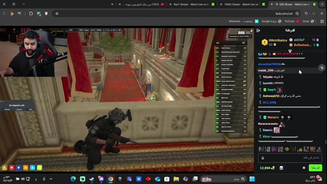The height and width of the screenshot is (184, 327).
Task: Open leaderboard user ab03of
Action: tap(299, 40)
